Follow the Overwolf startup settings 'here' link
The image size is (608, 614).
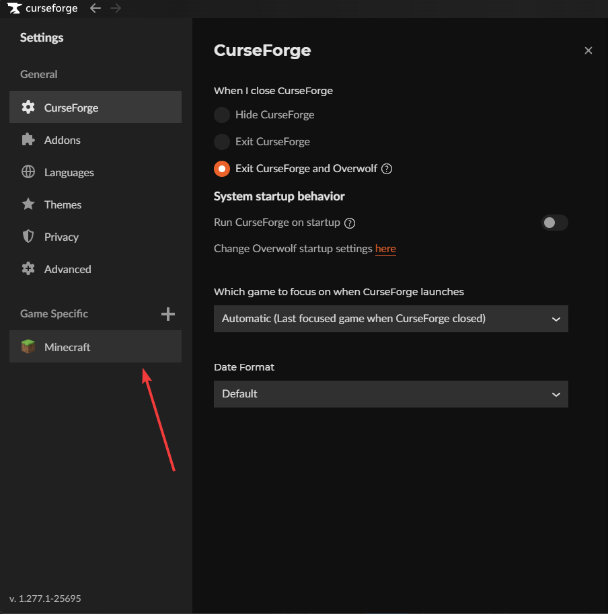point(385,249)
